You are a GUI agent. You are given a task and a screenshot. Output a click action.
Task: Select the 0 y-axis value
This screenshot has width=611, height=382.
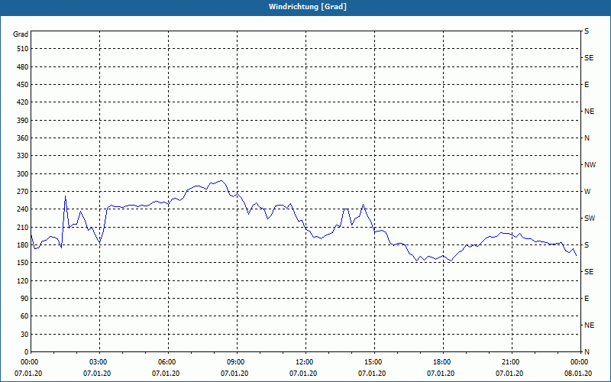(x=26, y=352)
